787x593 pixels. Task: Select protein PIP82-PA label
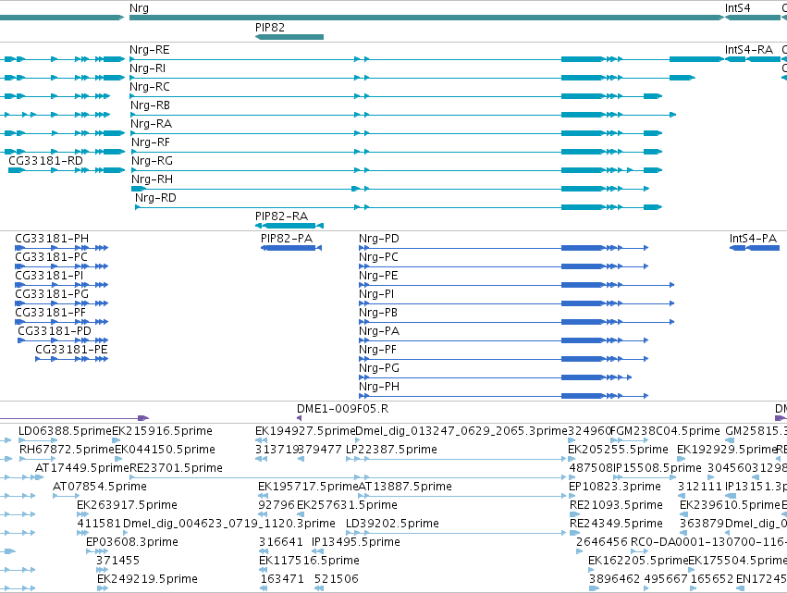click(287, 239)
